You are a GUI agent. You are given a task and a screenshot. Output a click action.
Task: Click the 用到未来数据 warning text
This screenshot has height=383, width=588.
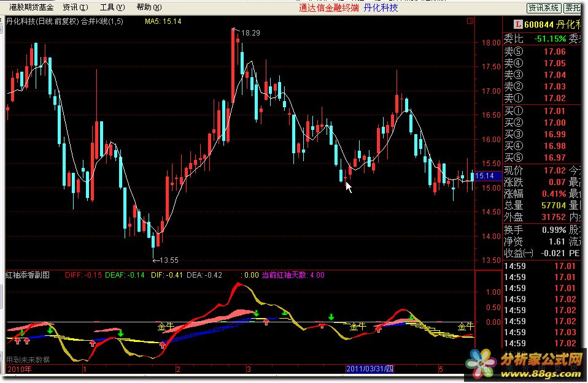(28, 360)
